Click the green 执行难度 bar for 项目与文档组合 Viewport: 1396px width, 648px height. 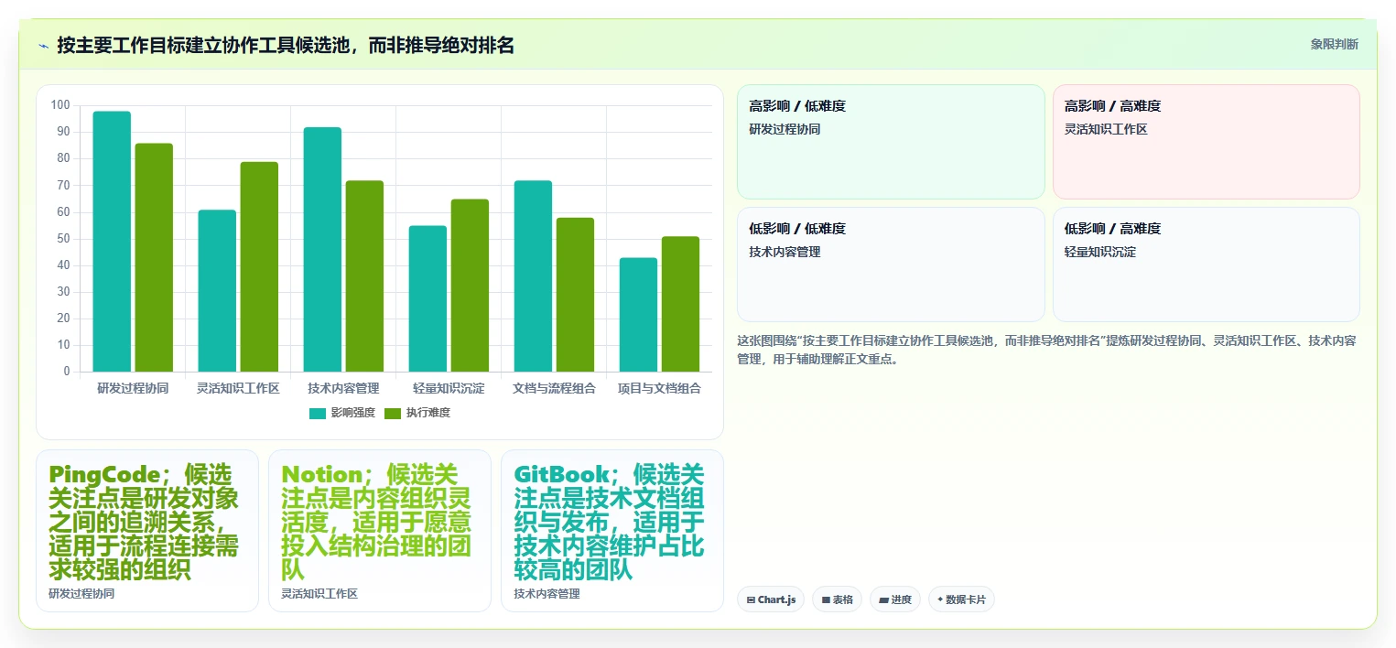tap(680, 304)
